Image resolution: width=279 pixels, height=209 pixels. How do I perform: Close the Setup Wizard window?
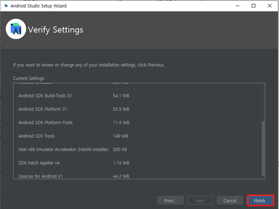pyautogui.click(x=270, y=6)
